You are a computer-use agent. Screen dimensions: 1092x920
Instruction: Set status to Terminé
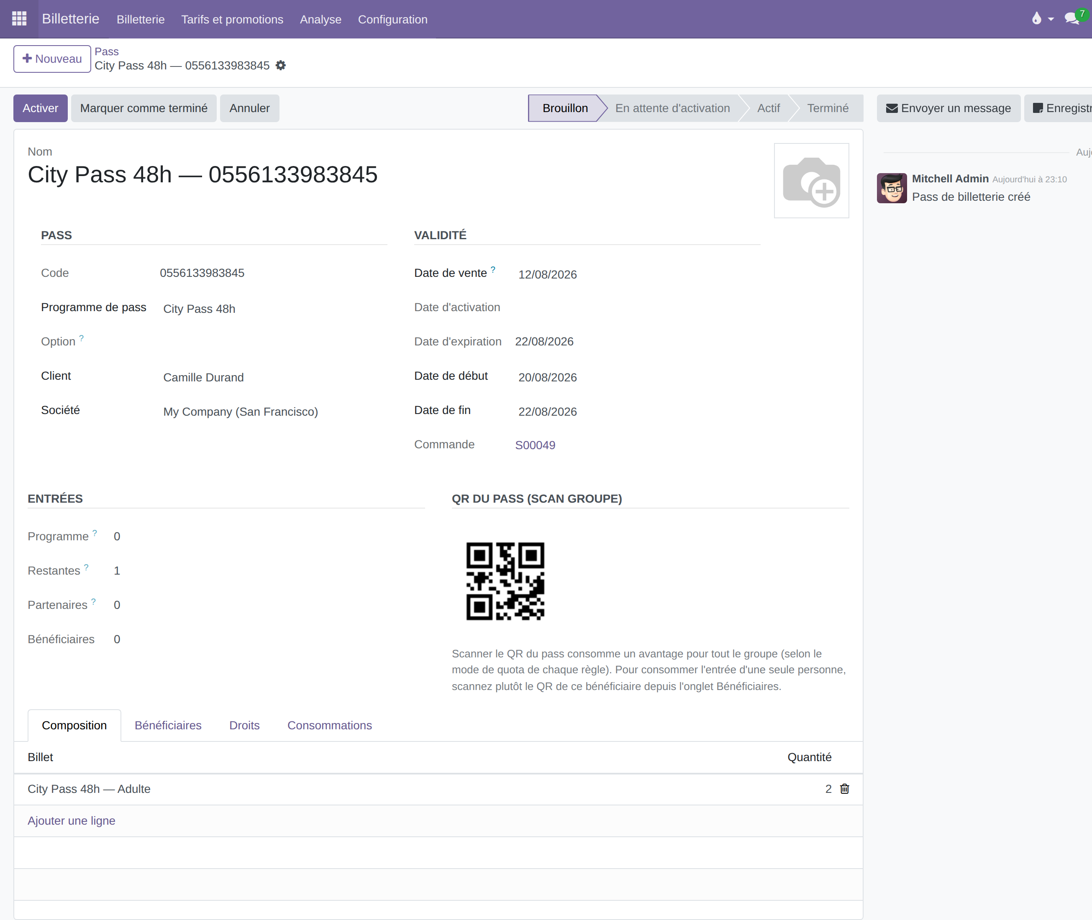click(x=828, y=108)
